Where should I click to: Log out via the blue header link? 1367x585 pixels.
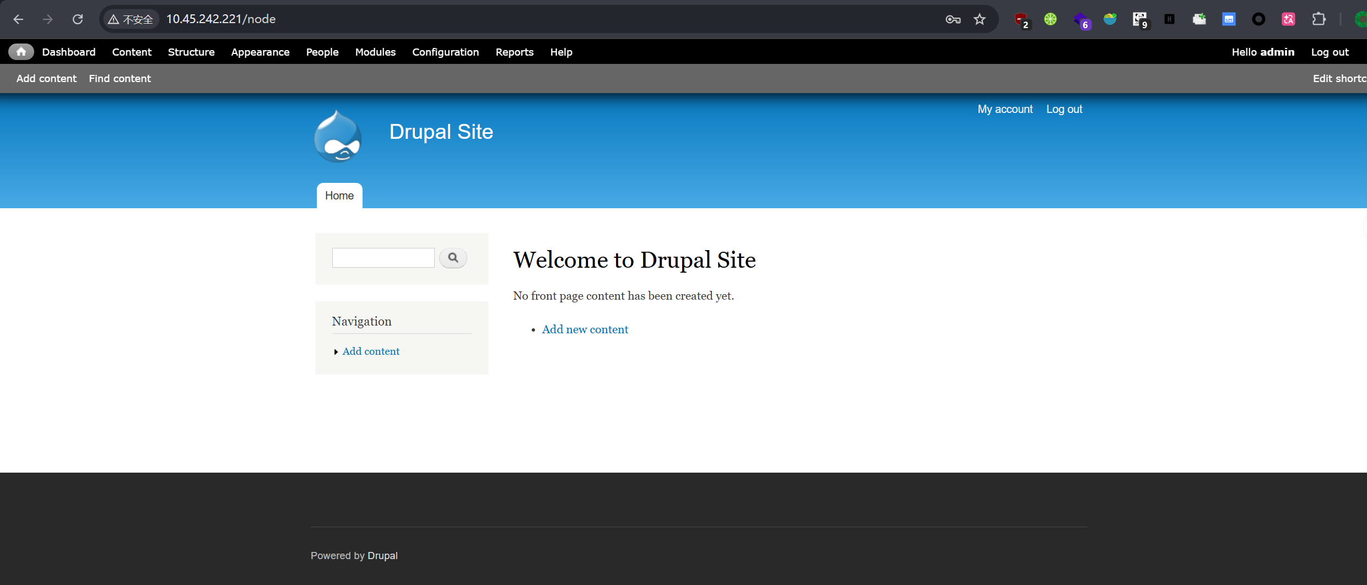(x=1064, y=109)
